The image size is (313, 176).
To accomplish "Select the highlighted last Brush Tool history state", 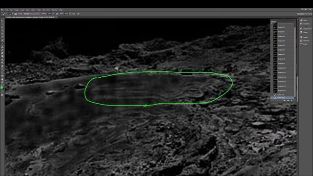I will (282, 98).
